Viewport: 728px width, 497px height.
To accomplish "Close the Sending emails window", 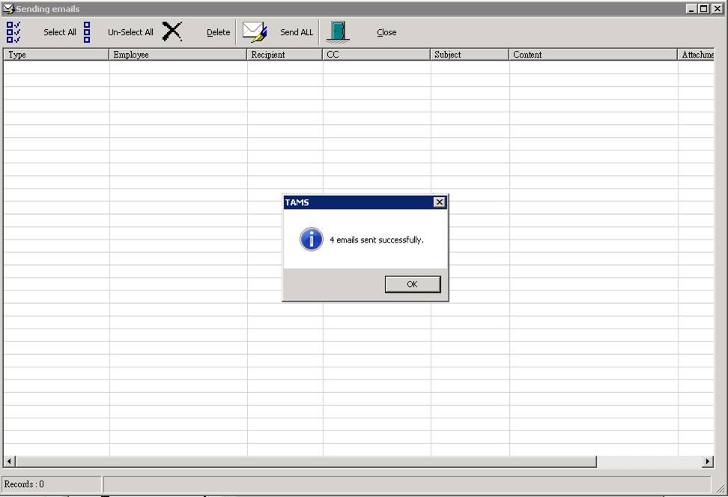I will coord(717,8).
